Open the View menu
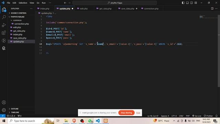Image resolution: width=220 pixels, height=124 pixels. click(32, 3)
